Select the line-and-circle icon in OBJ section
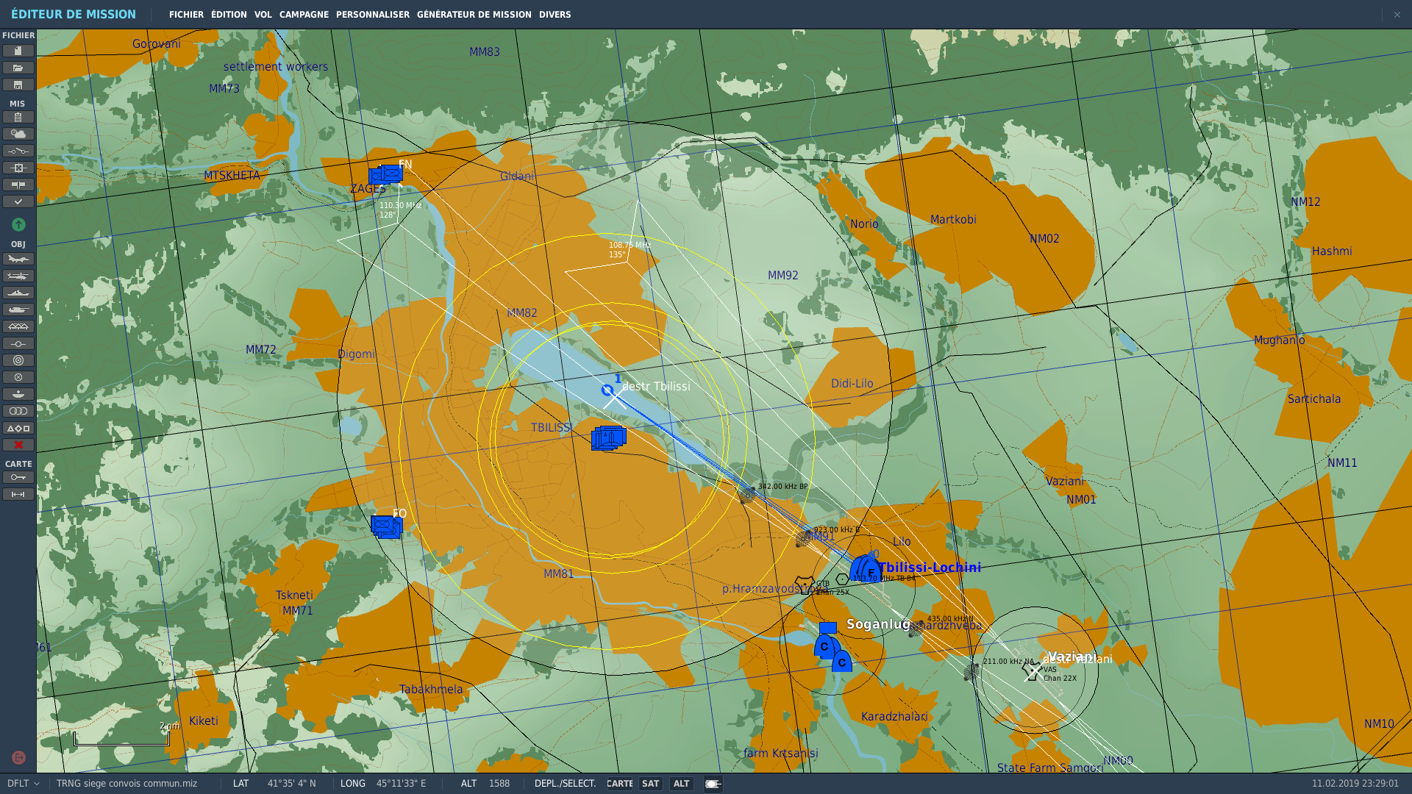1412x794 pixels. click(x=18, y=343)
